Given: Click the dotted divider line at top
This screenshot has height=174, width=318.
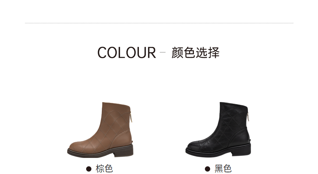Looking at the screenshot, I should coord(159,23).
